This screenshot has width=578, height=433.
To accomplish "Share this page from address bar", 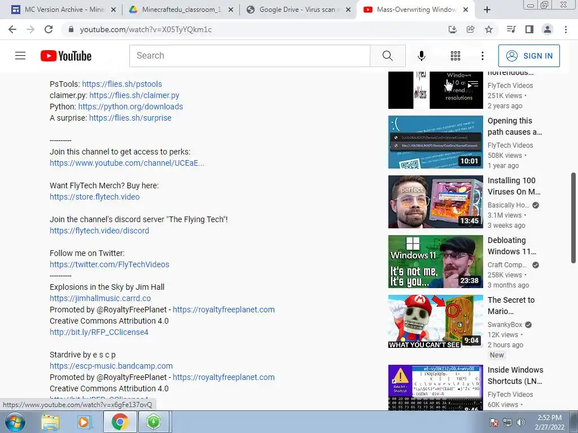I will coord(470,29).
